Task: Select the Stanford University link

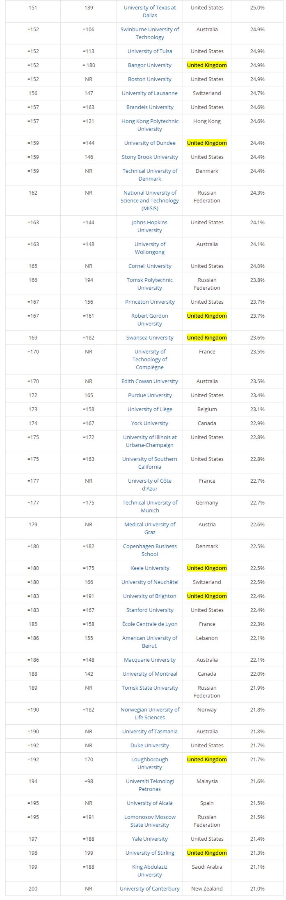Action: pyautogui.click(x=150, y=610)
